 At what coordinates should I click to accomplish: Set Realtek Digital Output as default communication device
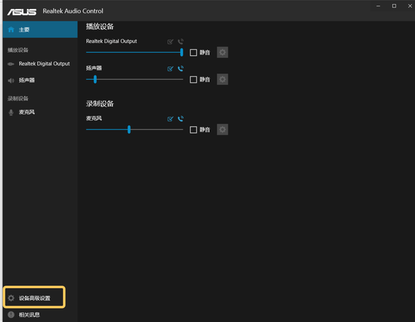click(x=181, y=42)
